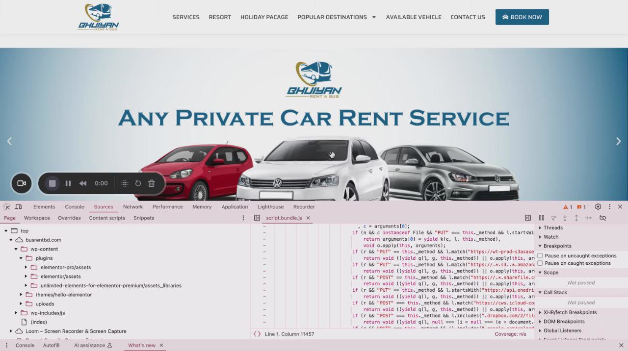
Task: Expand the themes/hello-elementor folder
Action: (21, 295)
